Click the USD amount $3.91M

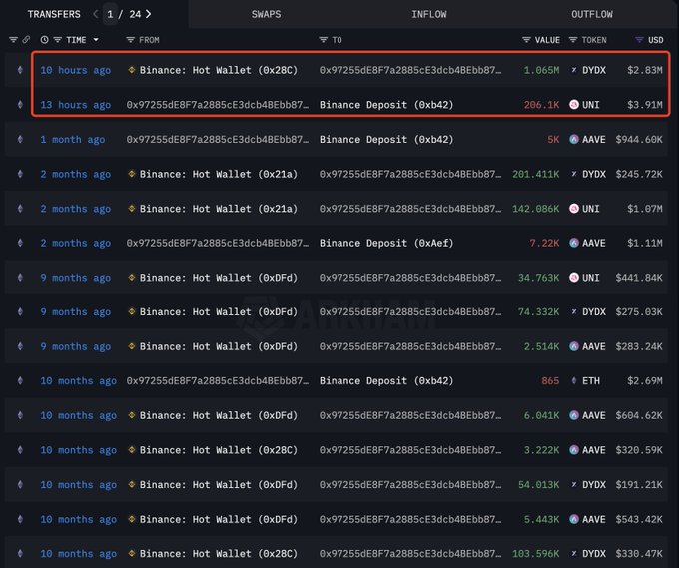coord(645,105)
